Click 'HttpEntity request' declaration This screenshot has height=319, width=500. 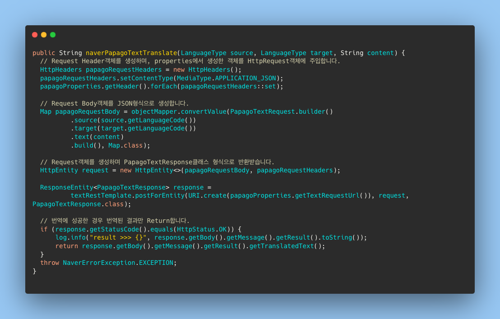coord(74,171)
